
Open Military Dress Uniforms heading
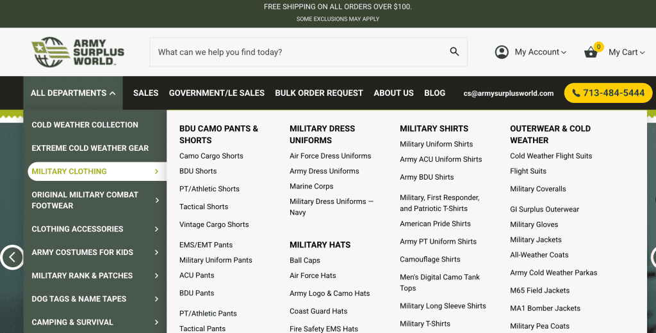click(x=322, y=134)
